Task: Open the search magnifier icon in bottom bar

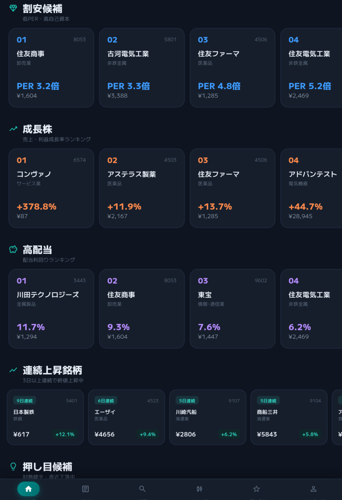Action: (142, 488)
